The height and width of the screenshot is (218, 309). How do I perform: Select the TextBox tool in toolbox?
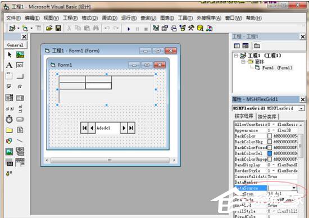click(x=20, y=65)
